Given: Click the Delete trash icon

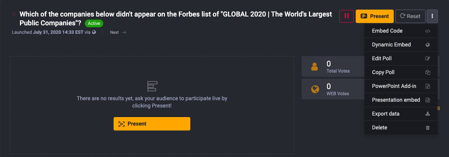Looking at the screenshot, I should [x=428, y=128].
